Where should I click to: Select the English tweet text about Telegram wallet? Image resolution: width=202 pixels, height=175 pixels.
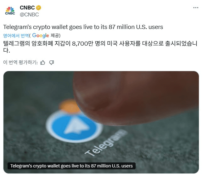tap(83, 27)
